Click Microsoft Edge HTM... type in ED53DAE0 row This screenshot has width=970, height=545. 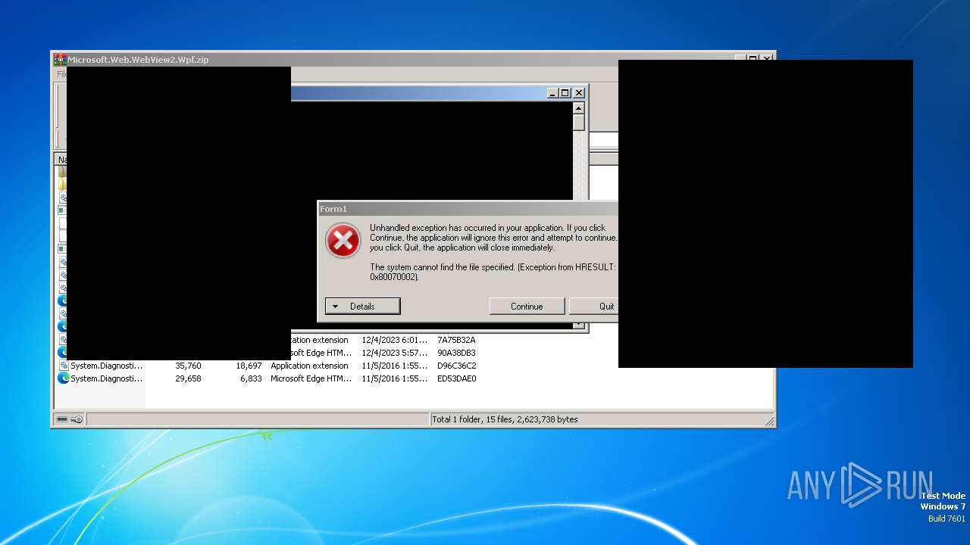tap(311, 378)
